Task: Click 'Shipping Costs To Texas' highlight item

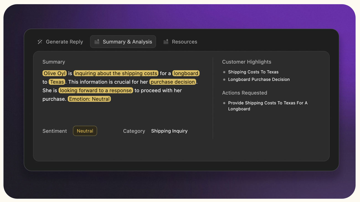Action: [253, 72]
